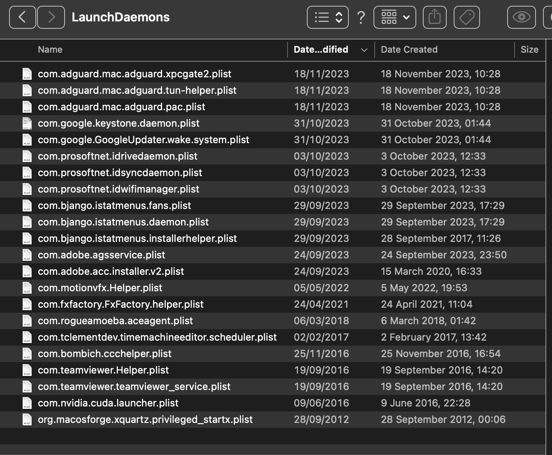
Task: Click the file icon for com.prosoftnet.idrivedaemon.plist
Action: click(27, 156)
